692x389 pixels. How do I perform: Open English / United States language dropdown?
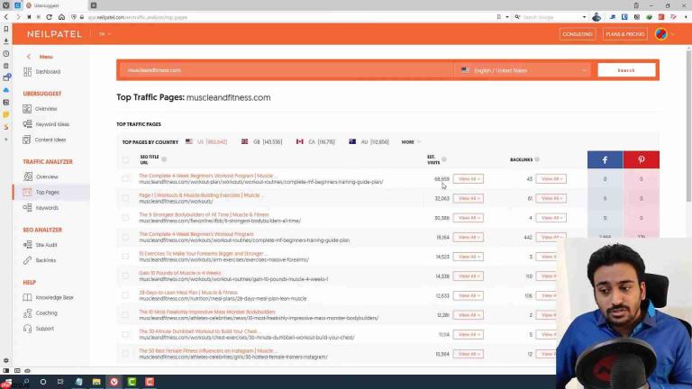[523, 70]
